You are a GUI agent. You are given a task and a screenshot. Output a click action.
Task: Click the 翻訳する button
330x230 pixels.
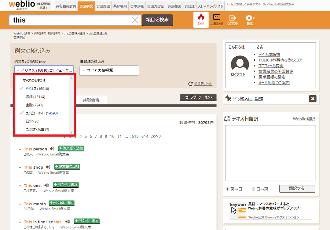(x=297, y=188)
